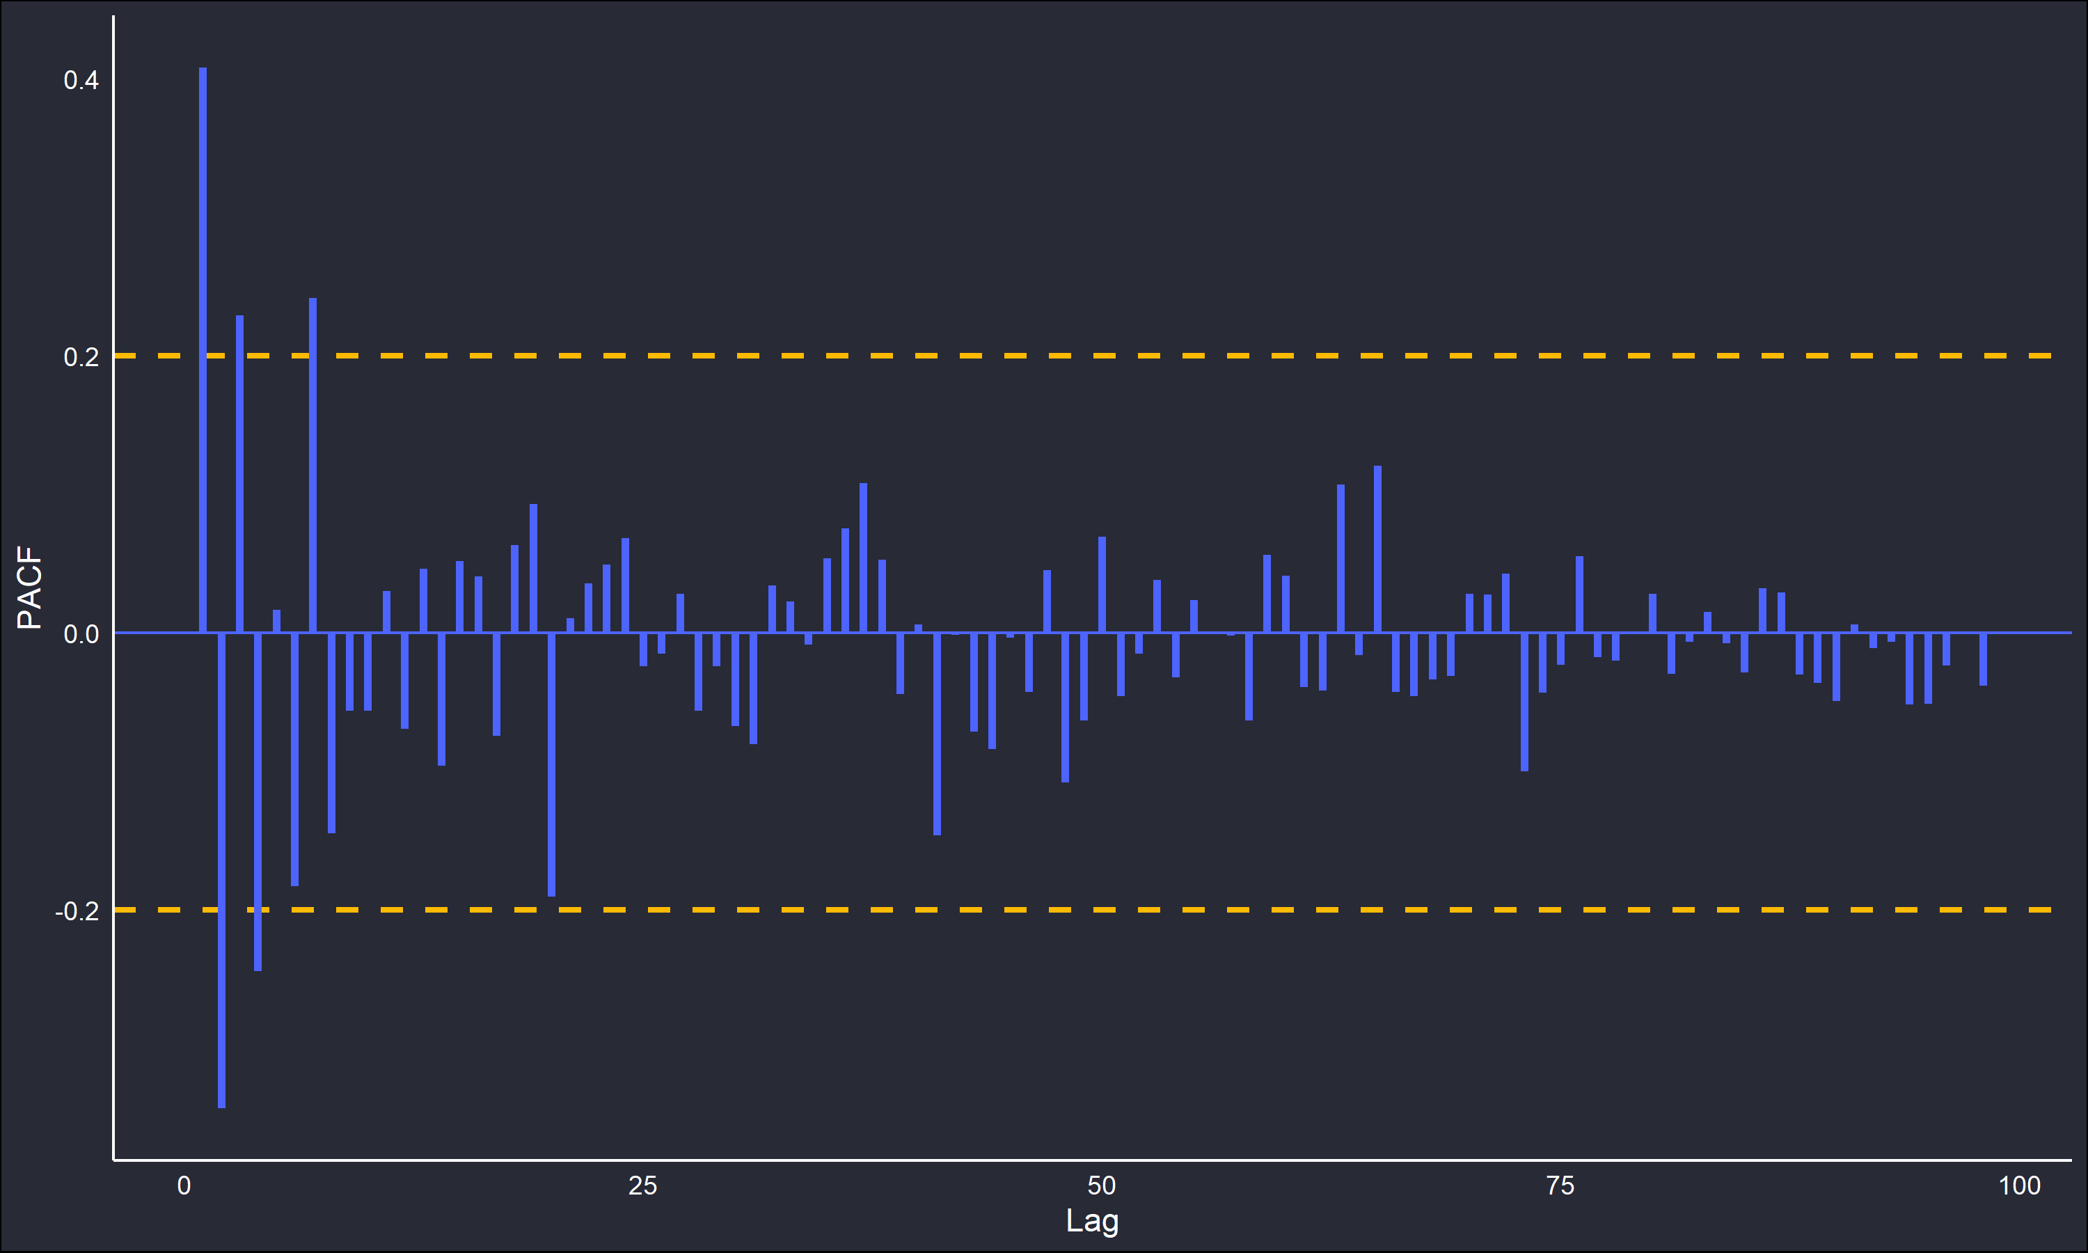Select the deepest negative bar at lag 2
This screenshot has width=2088, height=1253.
click(221, 869)
